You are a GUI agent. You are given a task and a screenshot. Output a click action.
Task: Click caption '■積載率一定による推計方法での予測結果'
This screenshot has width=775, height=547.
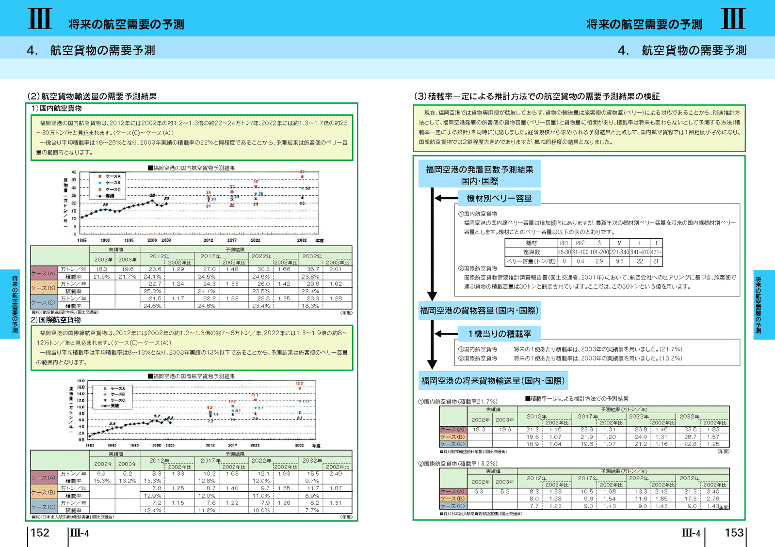(577, 399)
